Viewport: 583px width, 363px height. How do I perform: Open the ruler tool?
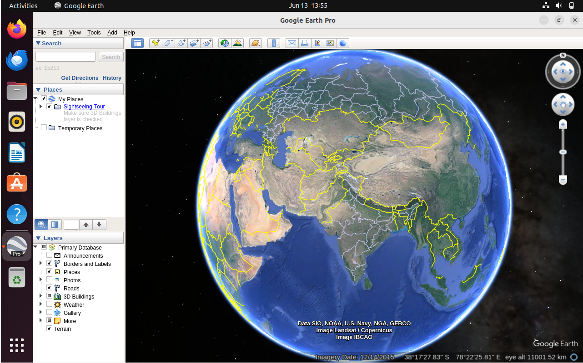273,43
